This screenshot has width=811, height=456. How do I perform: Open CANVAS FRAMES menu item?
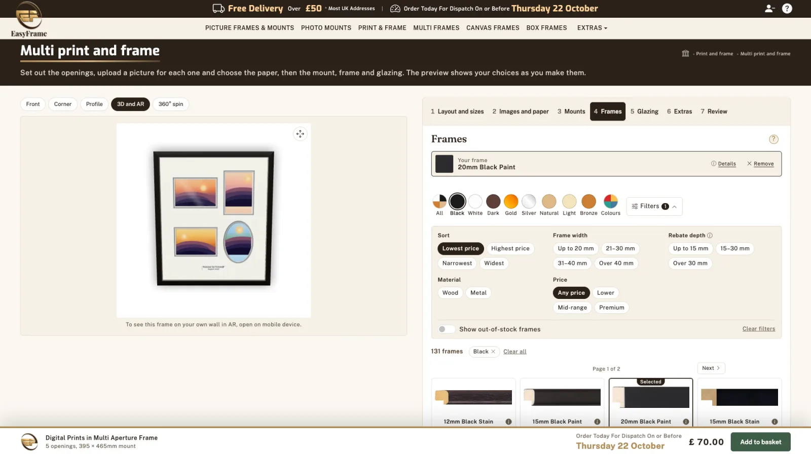coord(493,28)
